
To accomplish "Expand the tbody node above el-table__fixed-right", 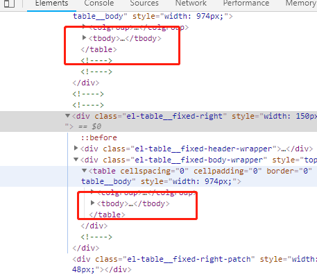I will [x=84, y=37].
